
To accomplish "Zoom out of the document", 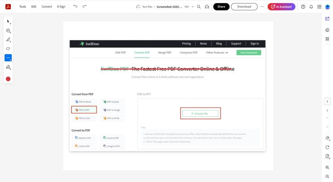I will 327,177.
